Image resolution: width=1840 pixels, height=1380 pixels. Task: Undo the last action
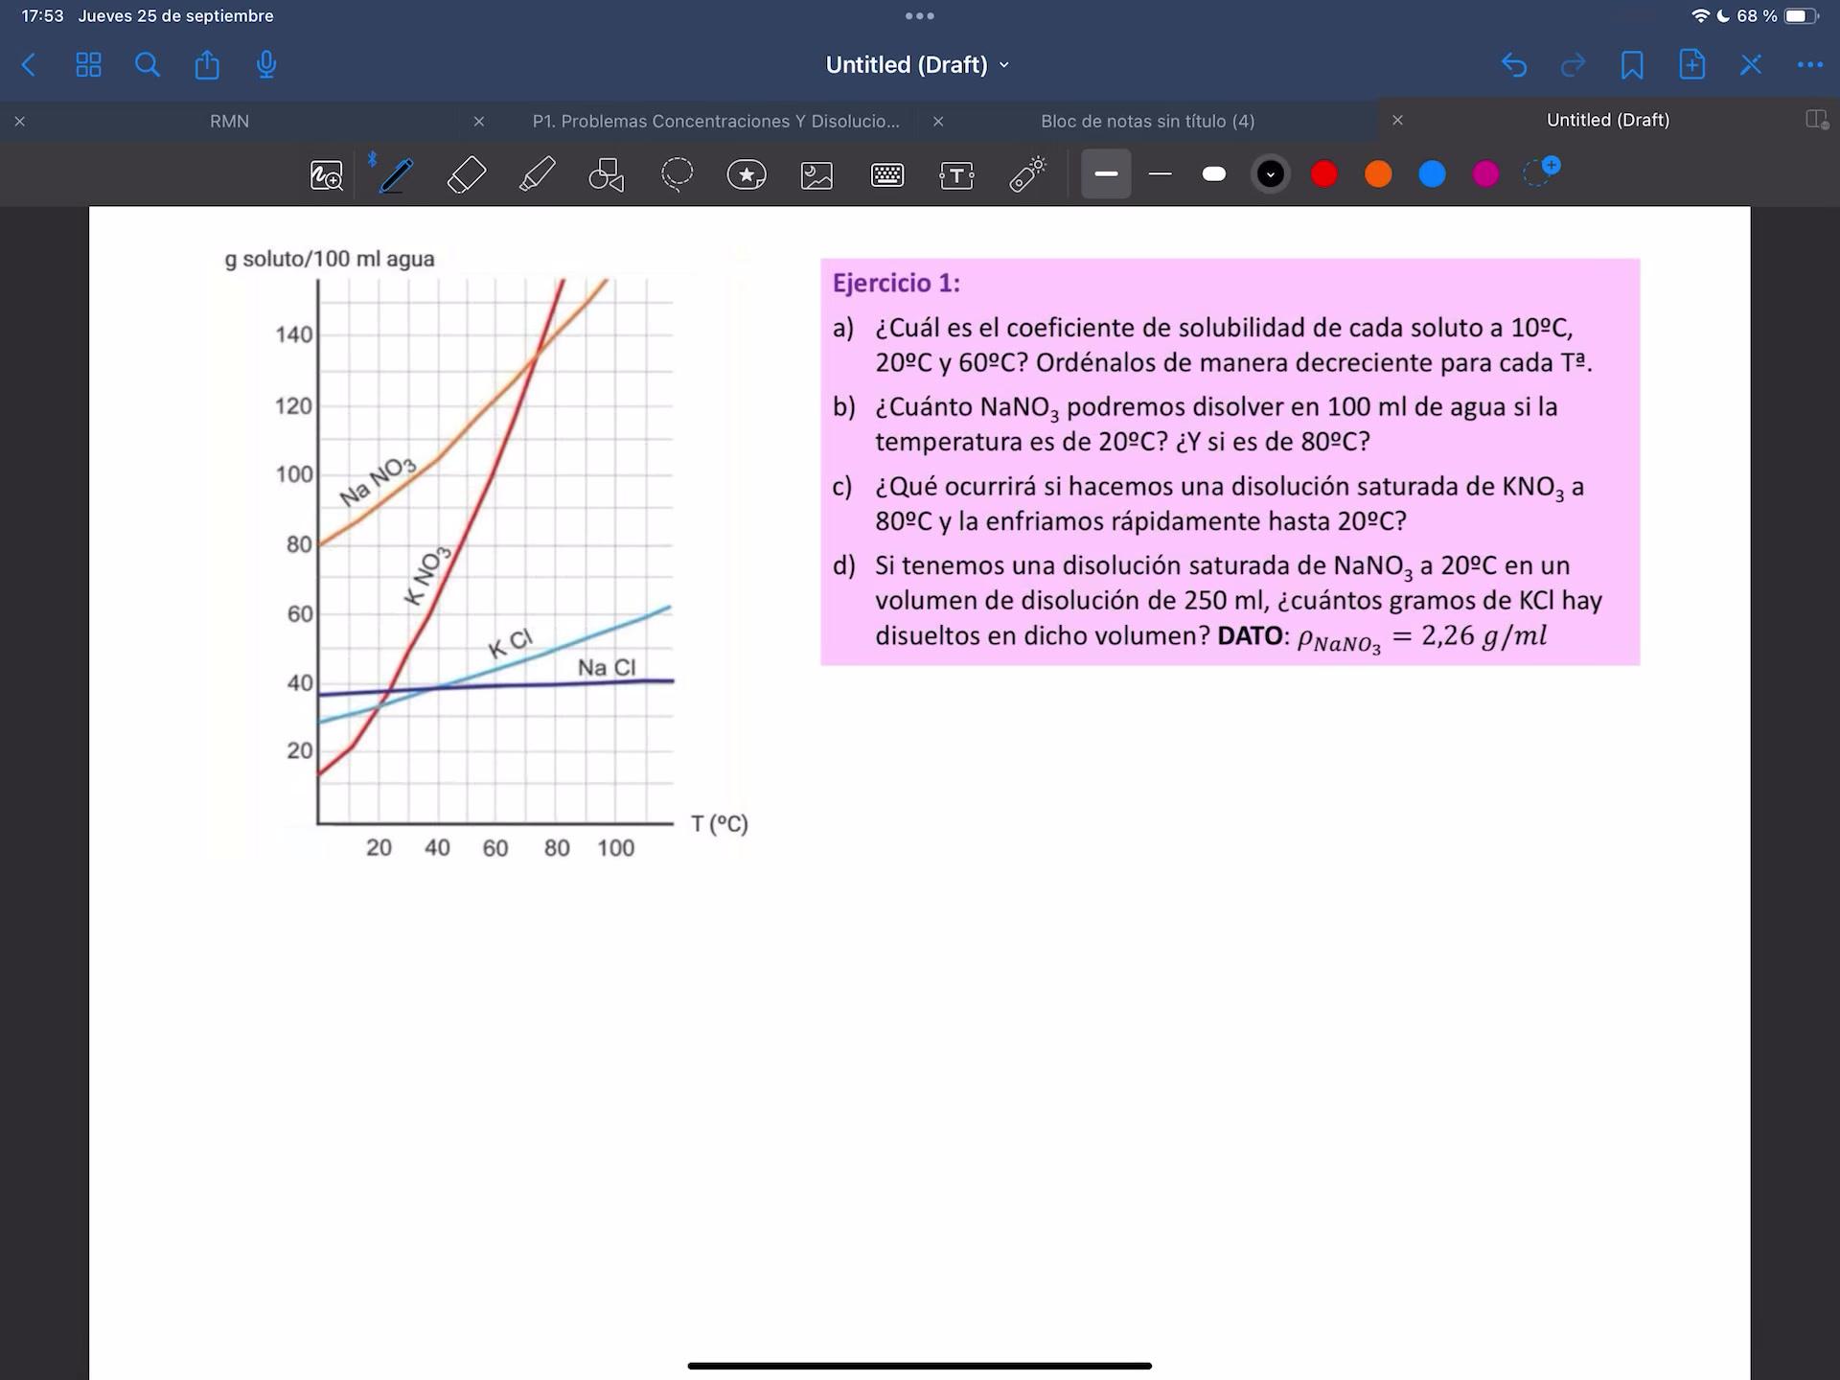1513,65
